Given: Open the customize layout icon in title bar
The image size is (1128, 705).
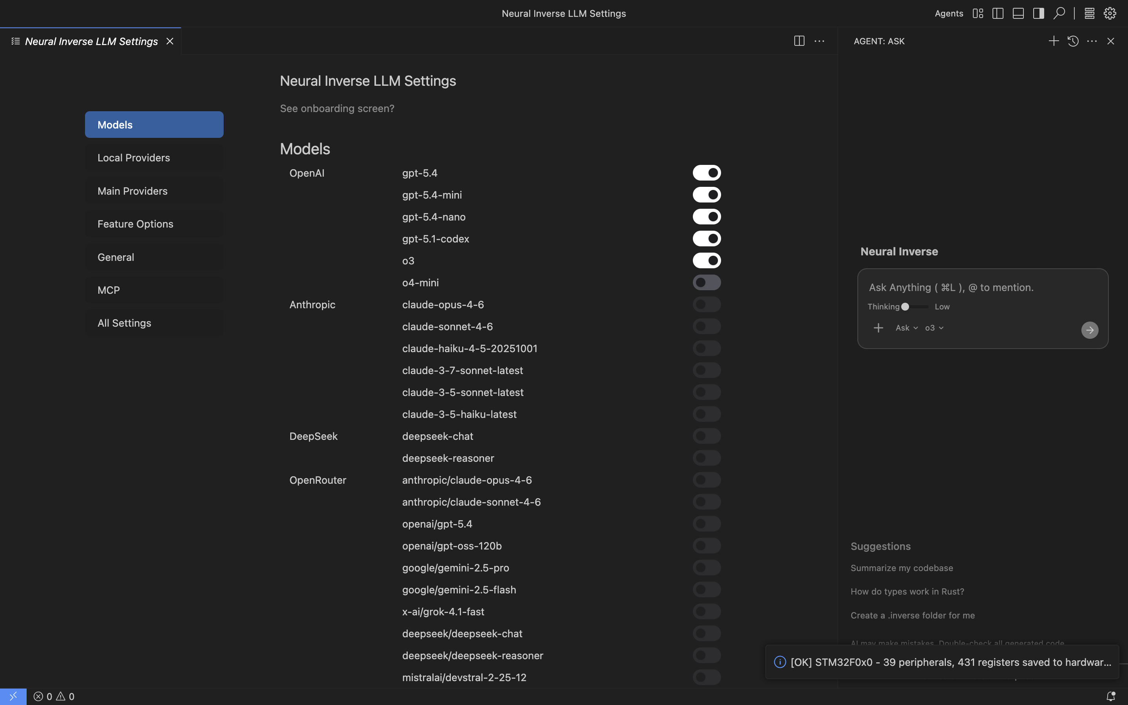Looking at the screenshot, I should (x=978, y=14).
